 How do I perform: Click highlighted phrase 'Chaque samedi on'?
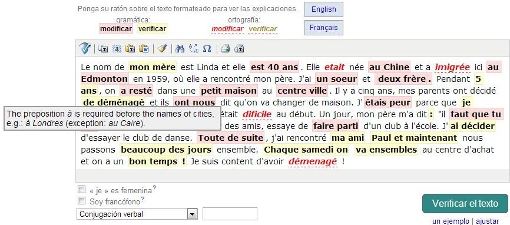[x=306, y=150]
